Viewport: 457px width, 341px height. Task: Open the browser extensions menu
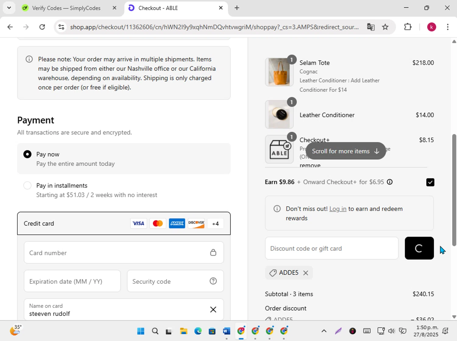tap(408, 27)
